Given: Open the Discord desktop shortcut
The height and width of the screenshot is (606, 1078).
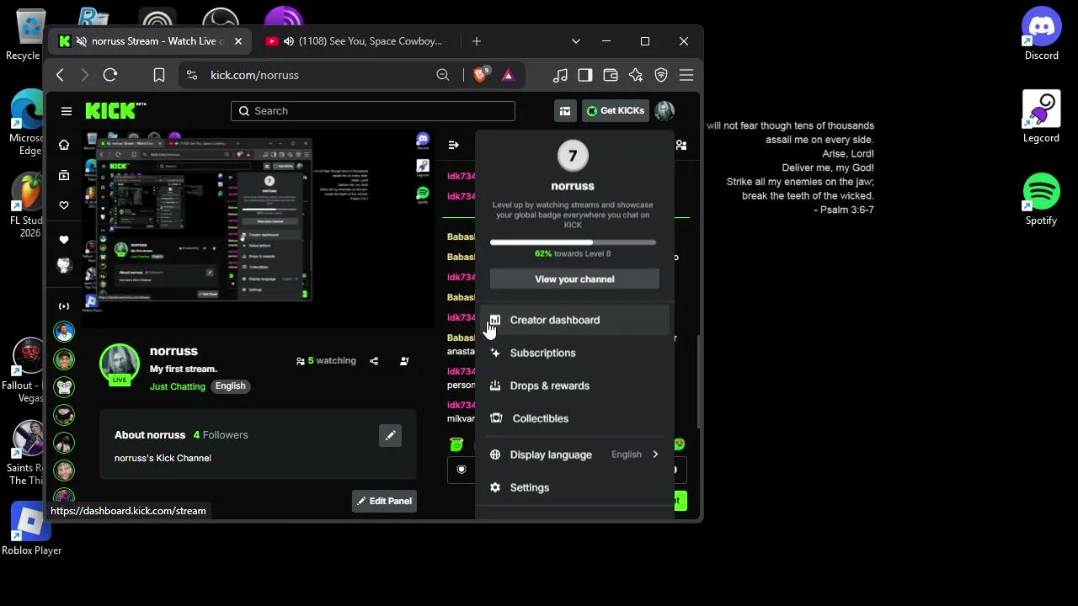Looking at the screenshot, I should click(x=1042, y=35).
